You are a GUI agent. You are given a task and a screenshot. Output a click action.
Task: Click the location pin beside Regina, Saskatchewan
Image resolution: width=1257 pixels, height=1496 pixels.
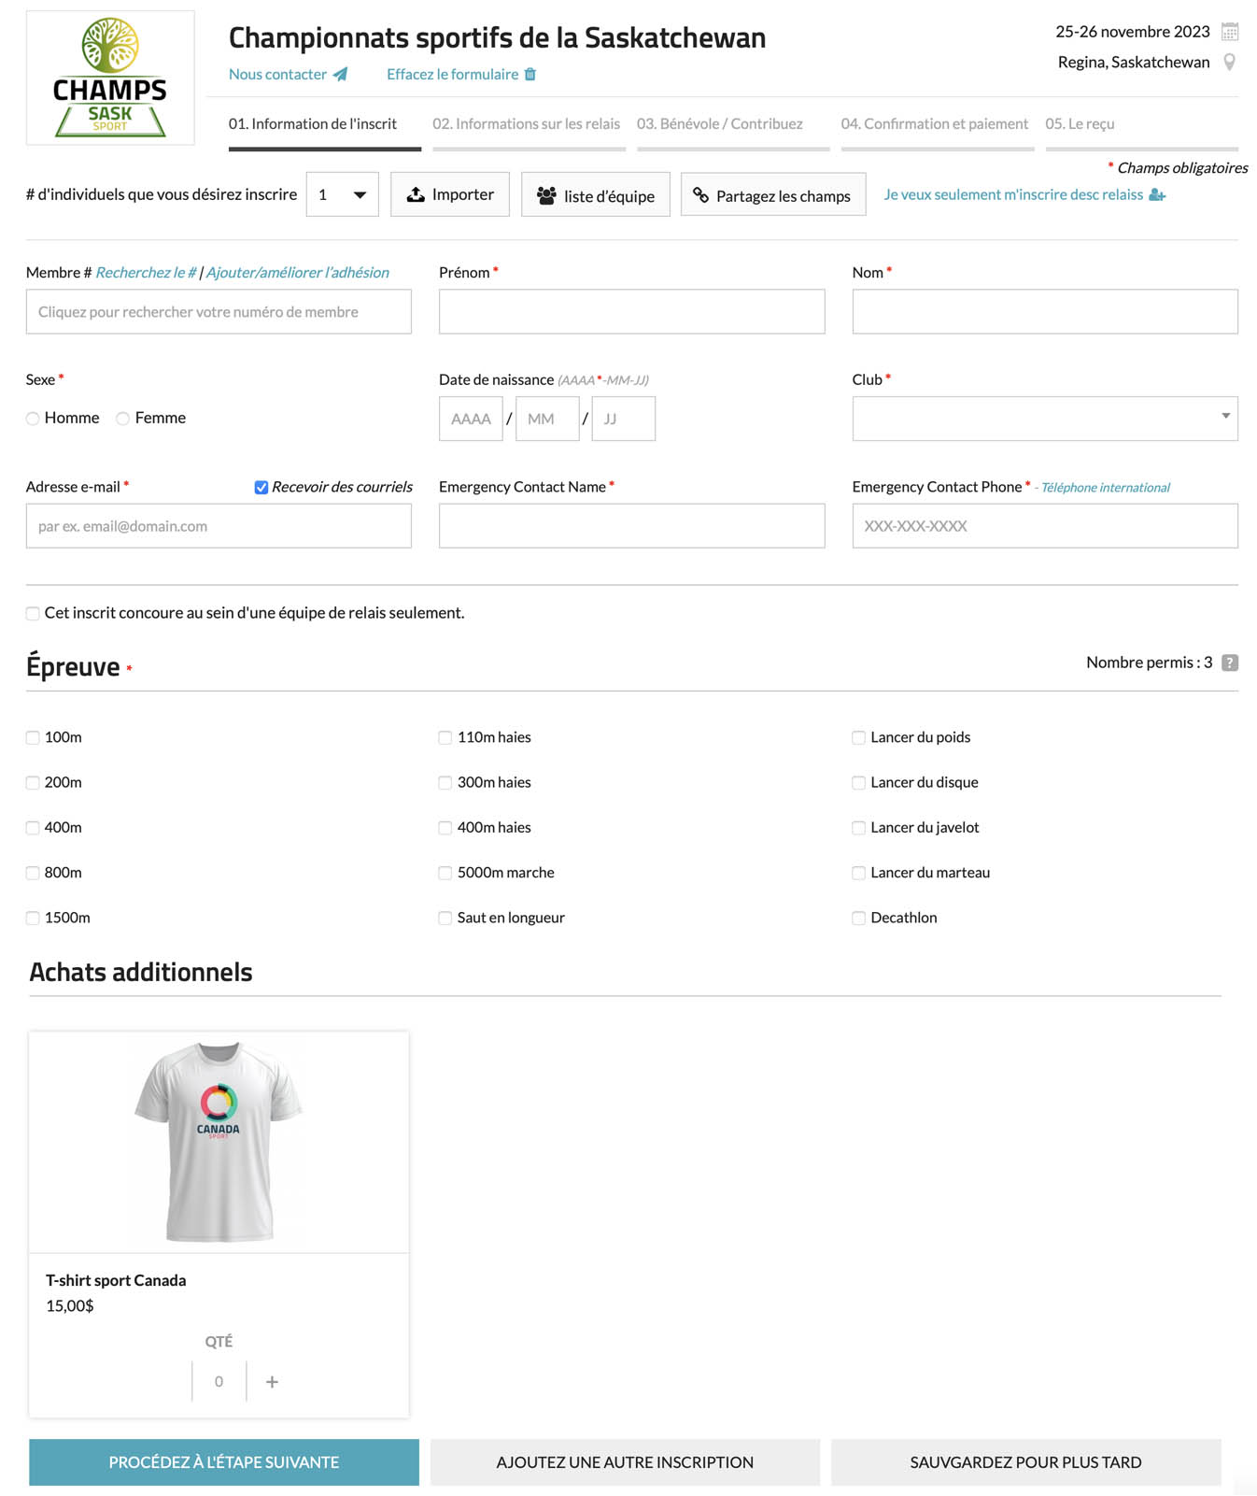[x=1230, y=63]
